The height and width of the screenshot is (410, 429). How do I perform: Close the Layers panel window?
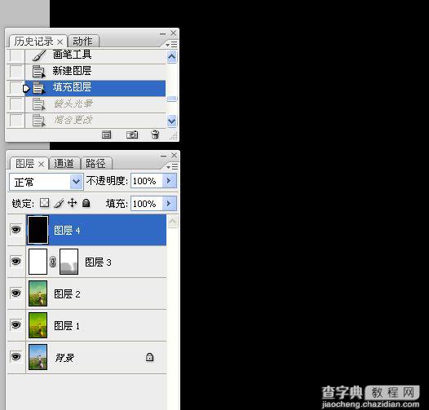pos(175,155)
